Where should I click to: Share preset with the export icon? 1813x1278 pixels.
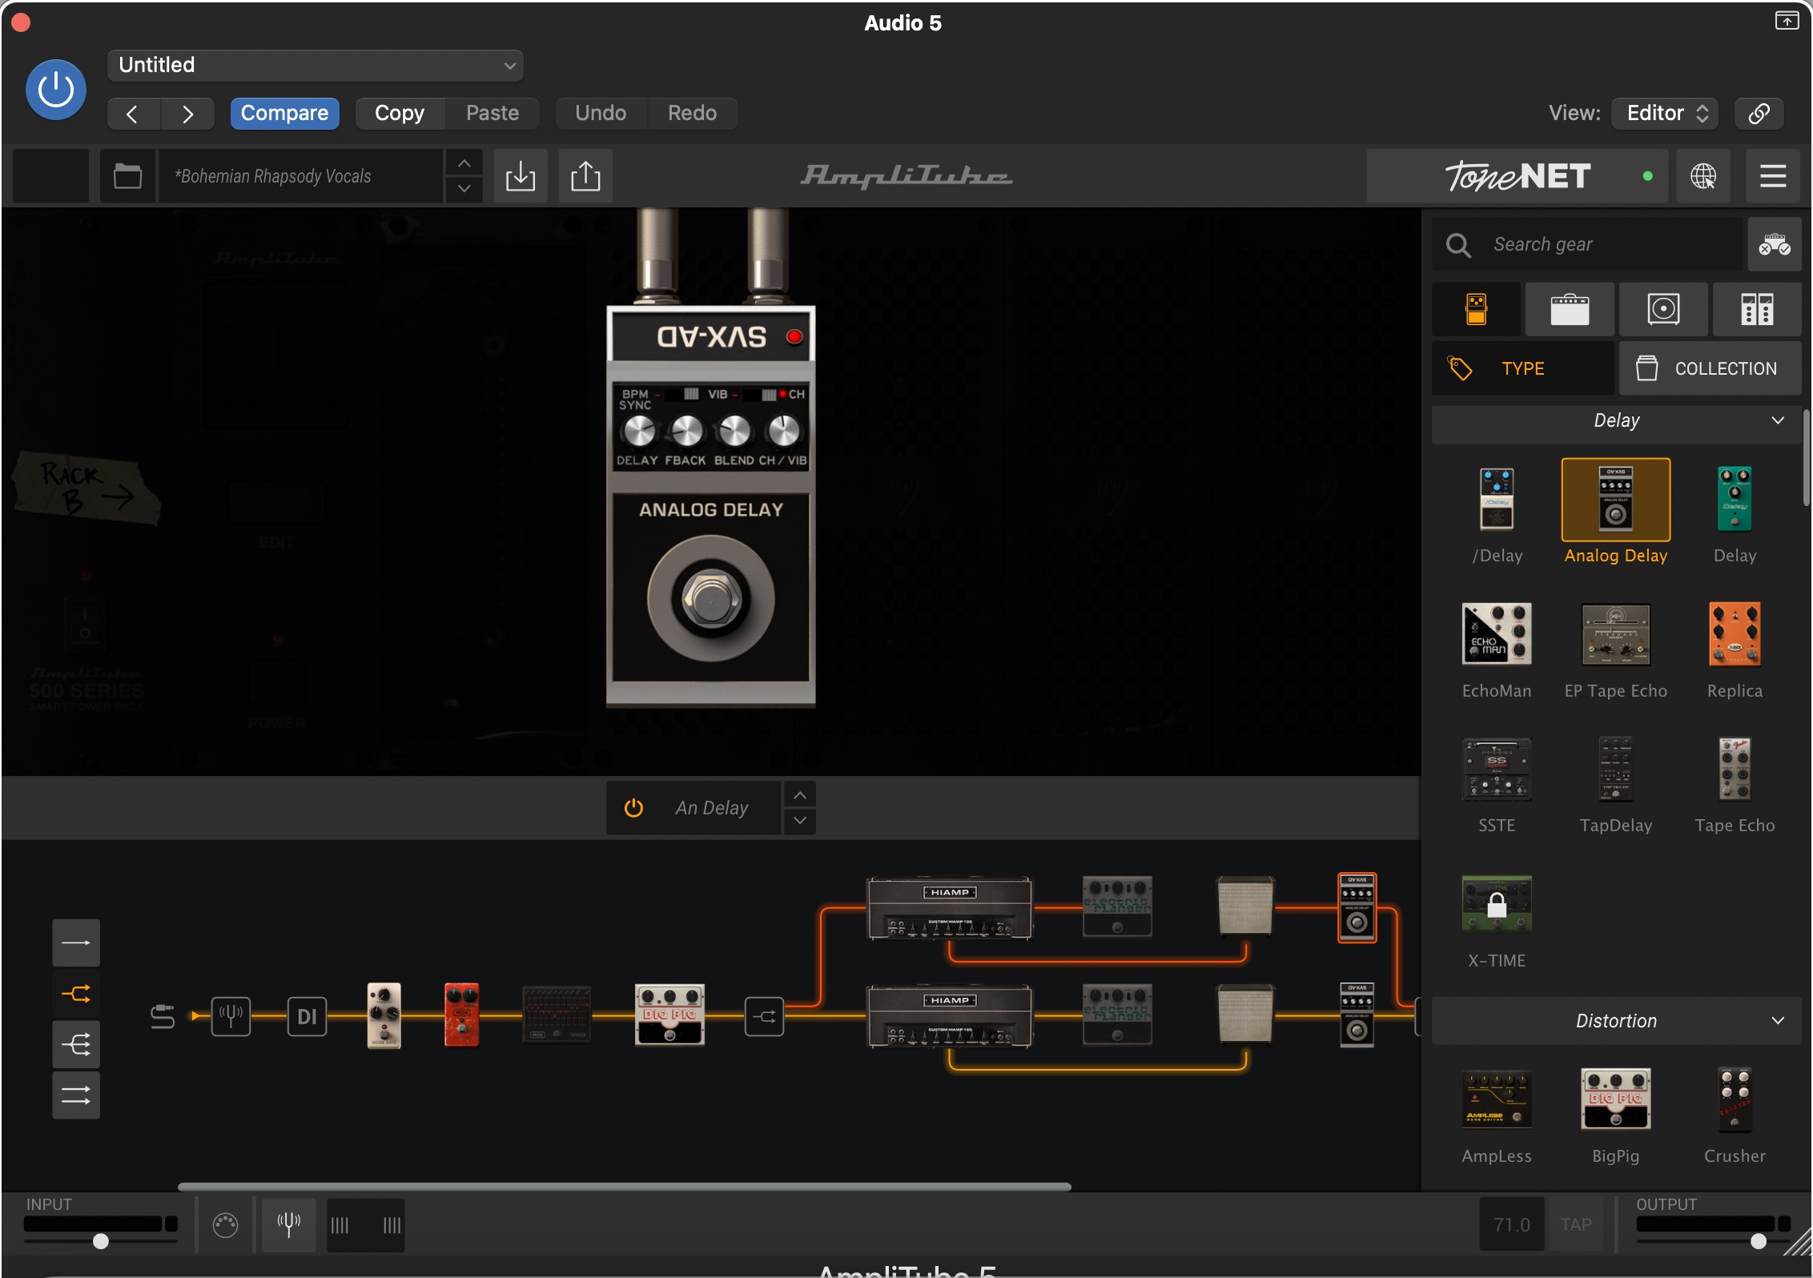pyautogui.click(x=585, y=176)
